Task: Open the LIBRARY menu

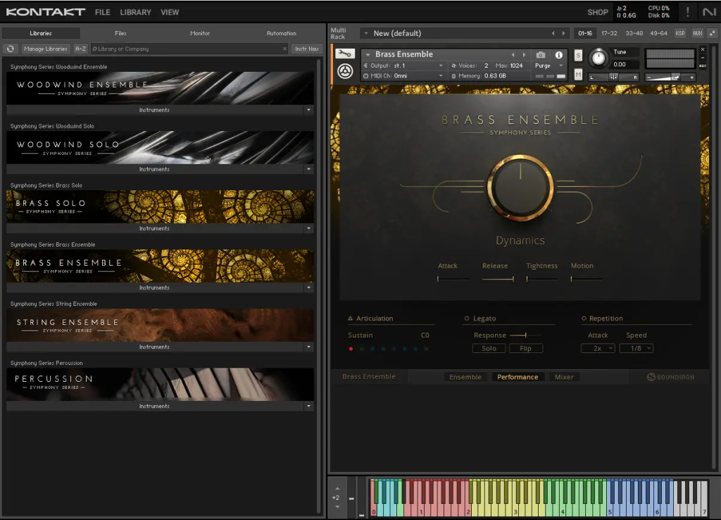Action: click(135, 13)
